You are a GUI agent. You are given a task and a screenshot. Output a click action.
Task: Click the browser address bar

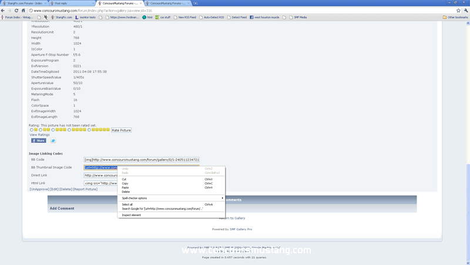click(243, 11)
